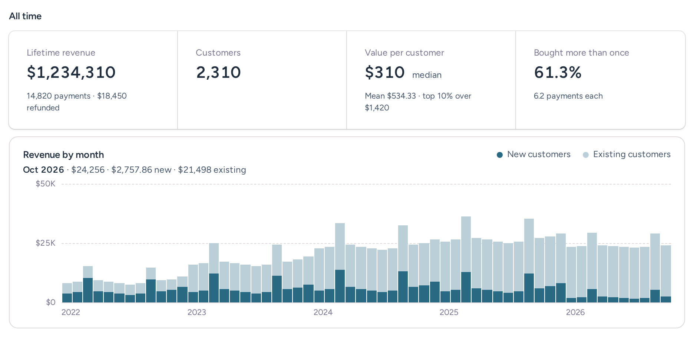Click the 'Revenue by month' chart title

coord(63,155)
